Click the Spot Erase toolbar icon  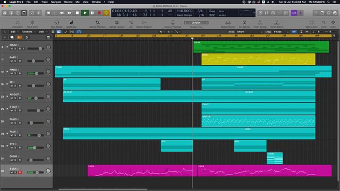click(71, 22)
